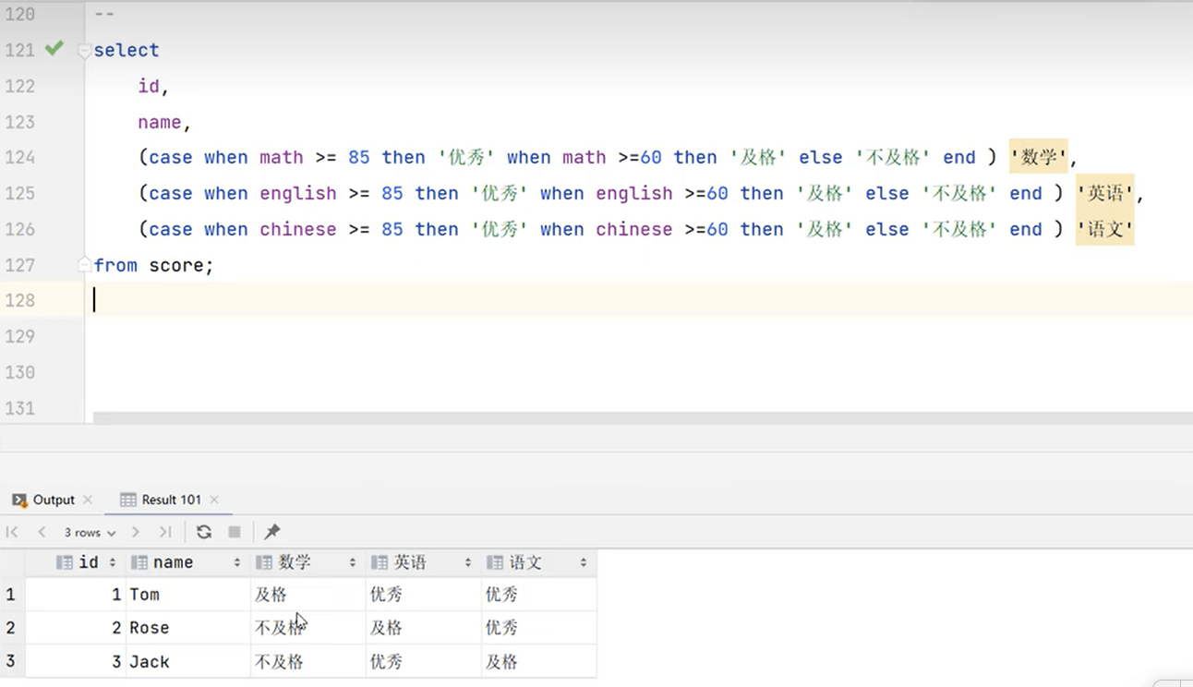This screenshot has width=1193, height=687.
Task: Go to first page of results
Action: pyautogui.click(x=12, y=532)
